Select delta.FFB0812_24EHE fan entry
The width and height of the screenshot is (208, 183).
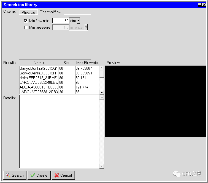click(39, 78)
